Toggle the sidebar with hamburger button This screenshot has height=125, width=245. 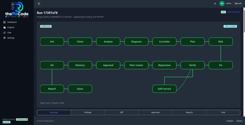click(x=39, y=3)
